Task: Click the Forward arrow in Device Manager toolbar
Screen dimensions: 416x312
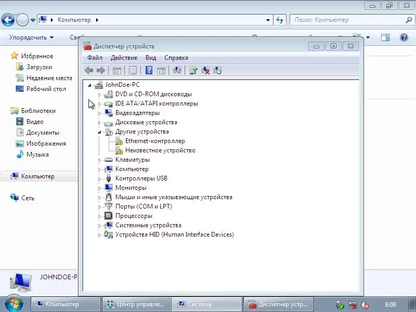Action: point(101,71)
